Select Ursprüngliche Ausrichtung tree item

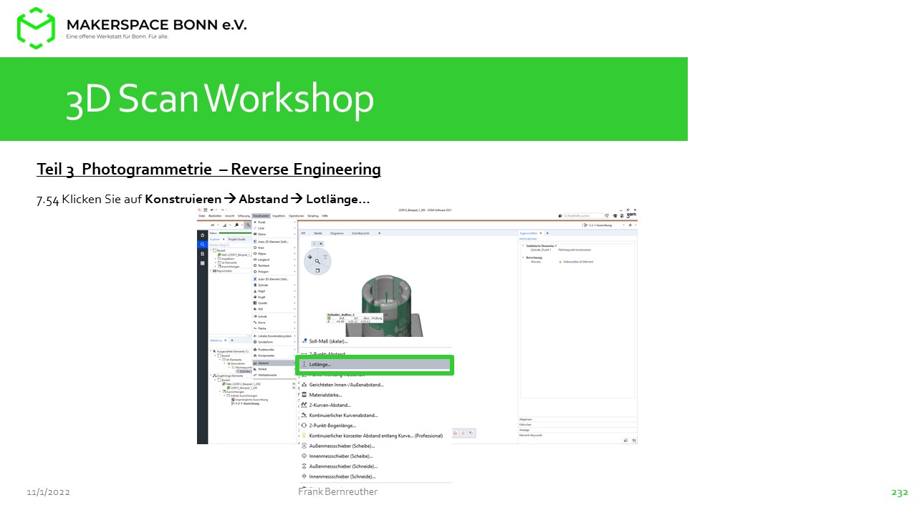coord(251,400)
